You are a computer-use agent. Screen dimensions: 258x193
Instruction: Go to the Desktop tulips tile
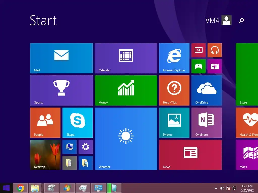point(45,155)
